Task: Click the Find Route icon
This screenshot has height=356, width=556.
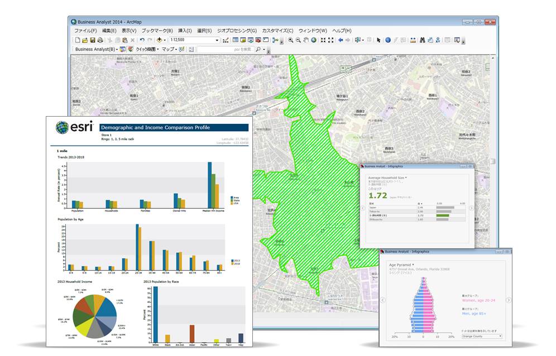Action: click(x=430, y=40)
